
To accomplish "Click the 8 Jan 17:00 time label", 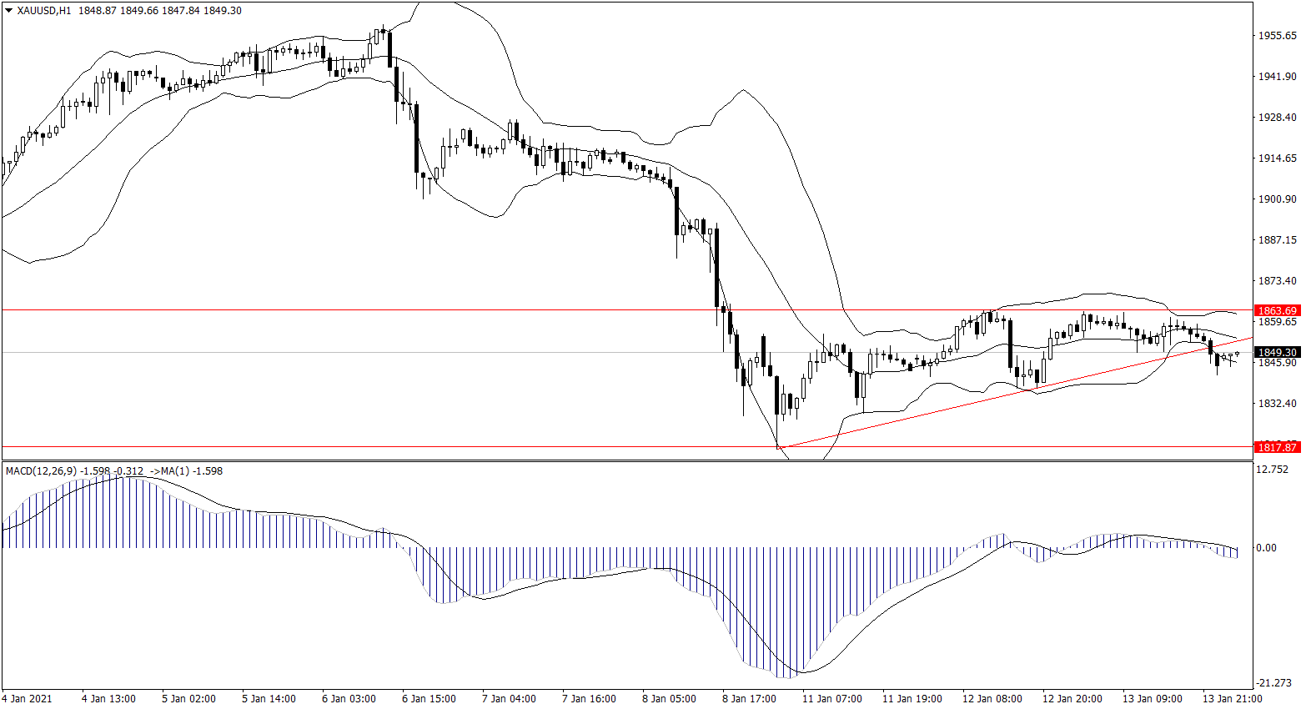I will click(x=749, y=699).
